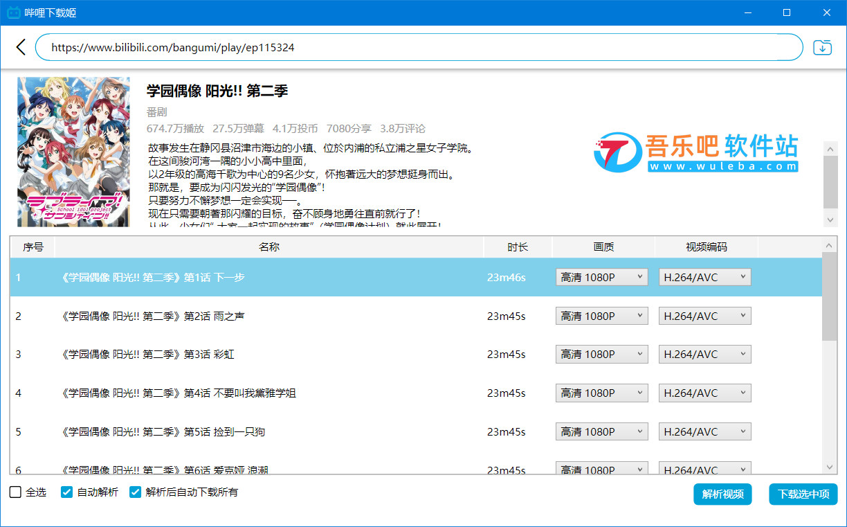Close the 哔哩下载姬 window

(827, 12)
